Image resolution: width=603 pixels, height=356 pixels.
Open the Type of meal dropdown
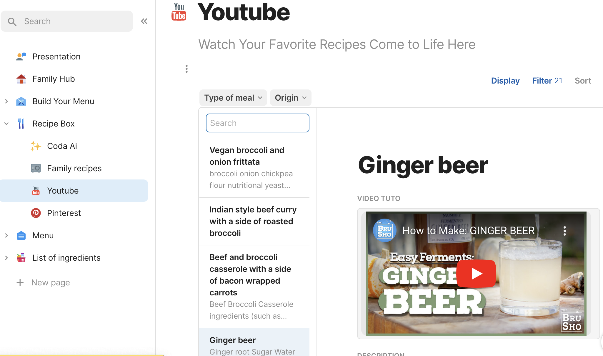pyautogui.click(x=233, y=97)
